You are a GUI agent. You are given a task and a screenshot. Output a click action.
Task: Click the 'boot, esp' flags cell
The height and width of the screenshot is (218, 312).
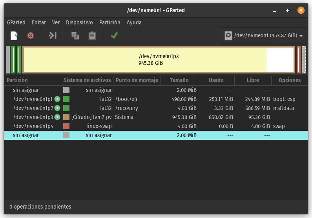point(284,99)
